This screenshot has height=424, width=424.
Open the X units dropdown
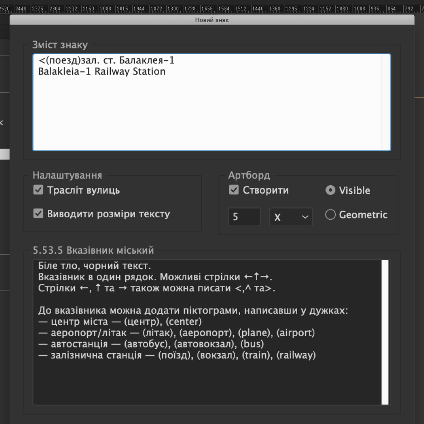click(x=291, y=217)
